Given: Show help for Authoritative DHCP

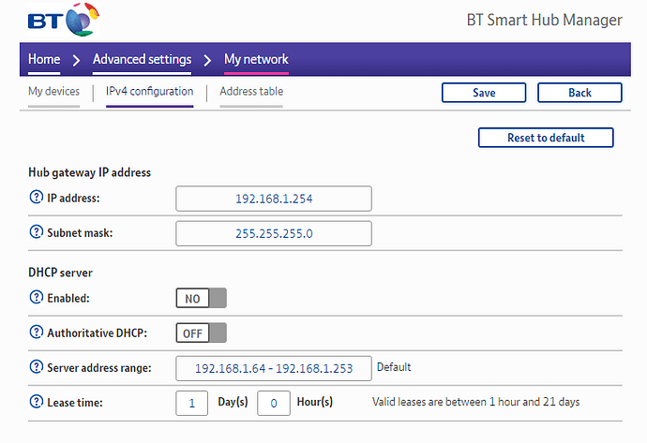Looking at the screenshot, I should click(x=37, y=332).
